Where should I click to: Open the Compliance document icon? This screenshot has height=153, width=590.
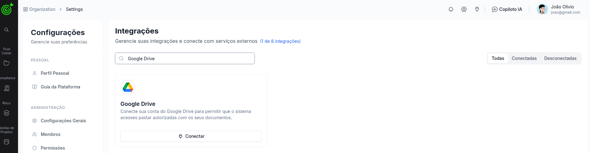7,88
